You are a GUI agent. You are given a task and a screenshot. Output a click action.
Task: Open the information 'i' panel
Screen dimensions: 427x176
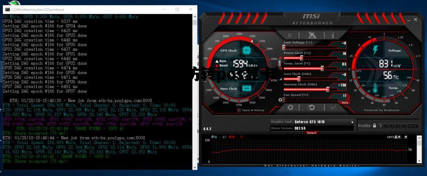333,35
